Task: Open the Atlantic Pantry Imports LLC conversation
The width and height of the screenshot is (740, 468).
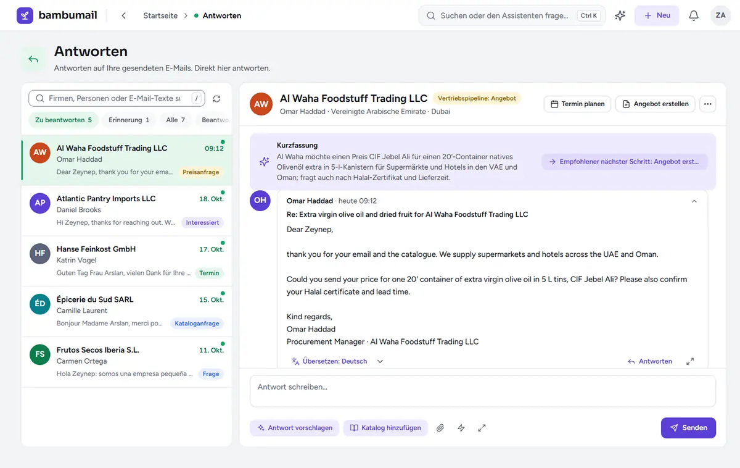Action: pos(126,211)
